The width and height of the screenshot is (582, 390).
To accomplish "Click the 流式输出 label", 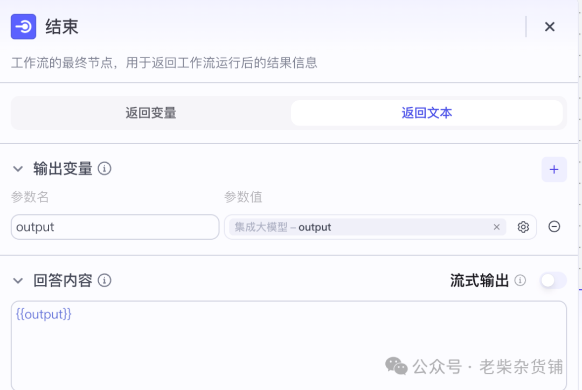I will (479, 281).
